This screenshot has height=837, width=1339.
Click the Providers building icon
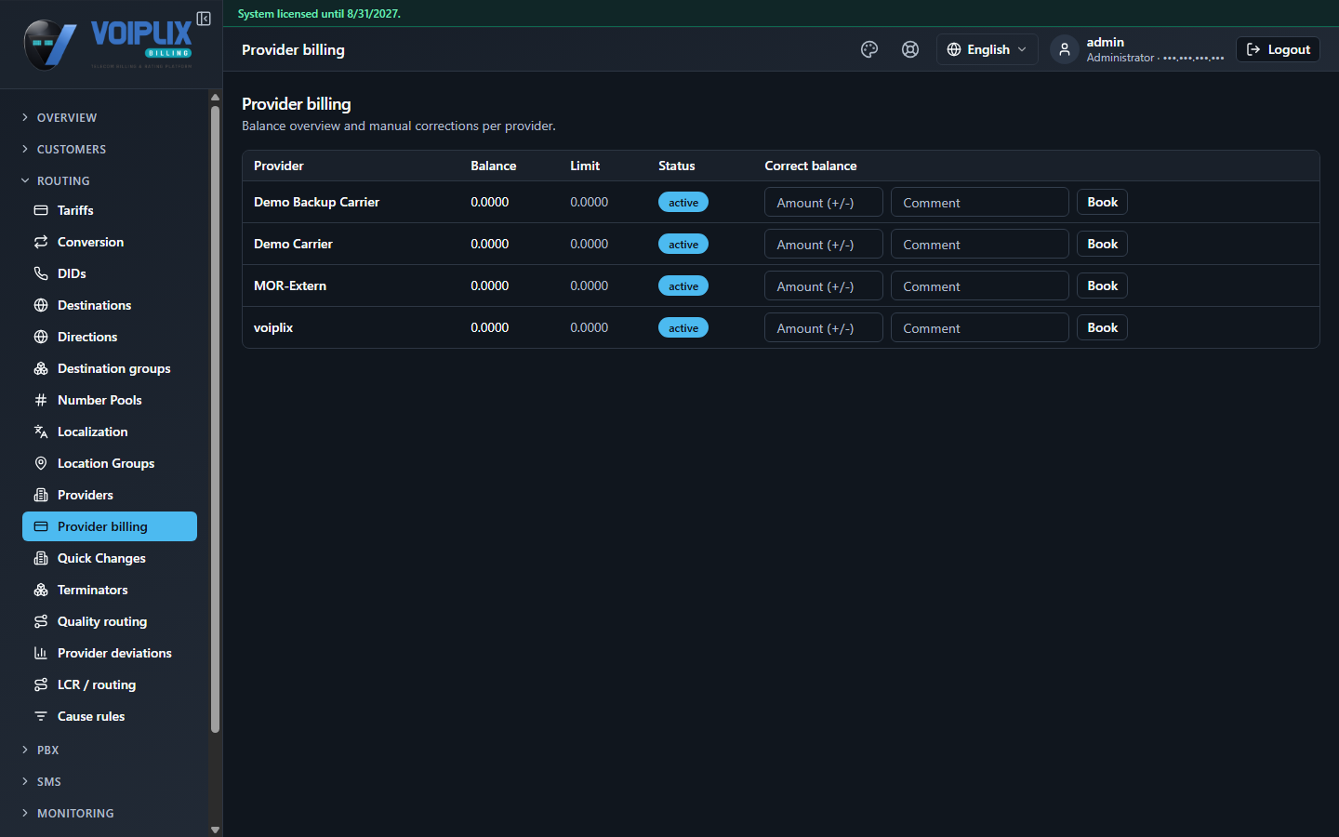click(41, 495)
